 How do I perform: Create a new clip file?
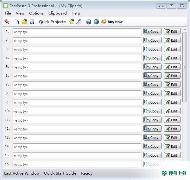pos(16,22)
